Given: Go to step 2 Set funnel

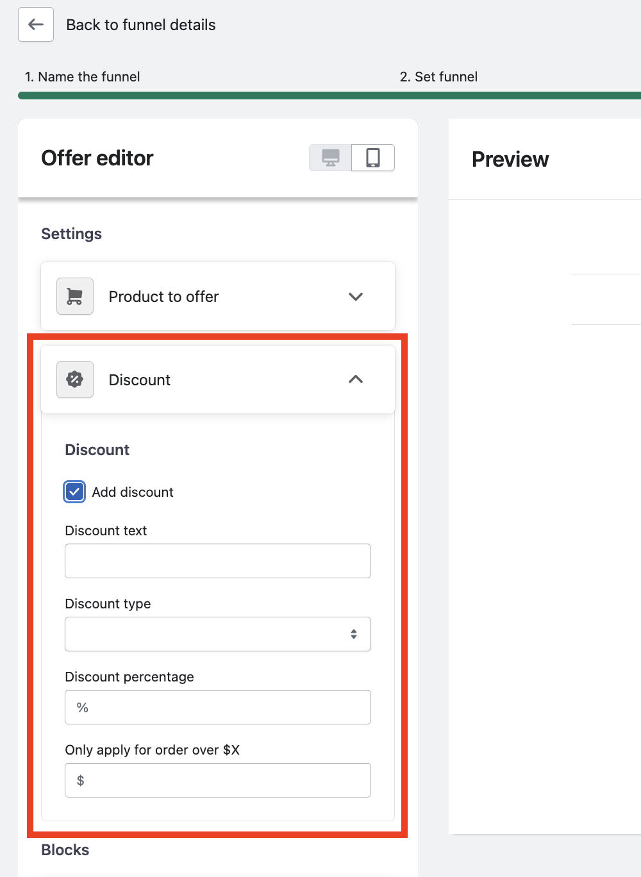Looking at the screenshot, I should coord(438,77).
